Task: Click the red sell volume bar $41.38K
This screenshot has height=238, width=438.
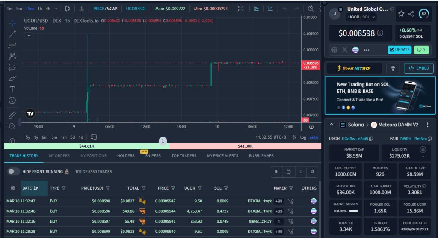Action: [x=245, y=146]
